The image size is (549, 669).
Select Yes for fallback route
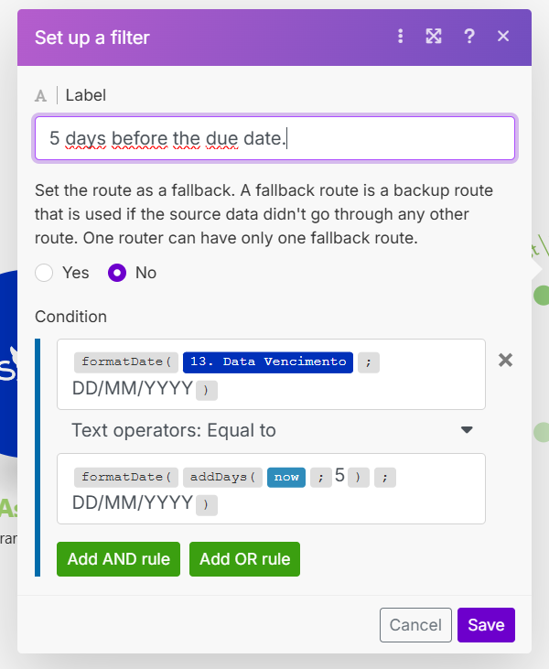tap(44, 272)
